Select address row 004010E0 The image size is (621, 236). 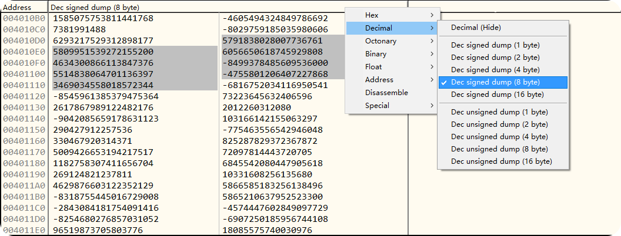tap(24, 52)
